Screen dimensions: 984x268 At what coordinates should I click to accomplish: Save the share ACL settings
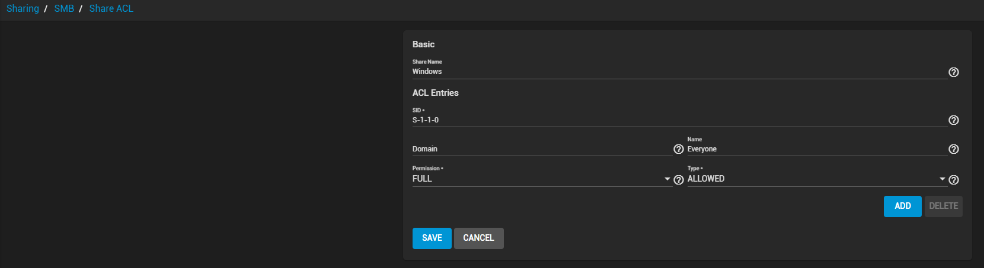pos(432,238)
